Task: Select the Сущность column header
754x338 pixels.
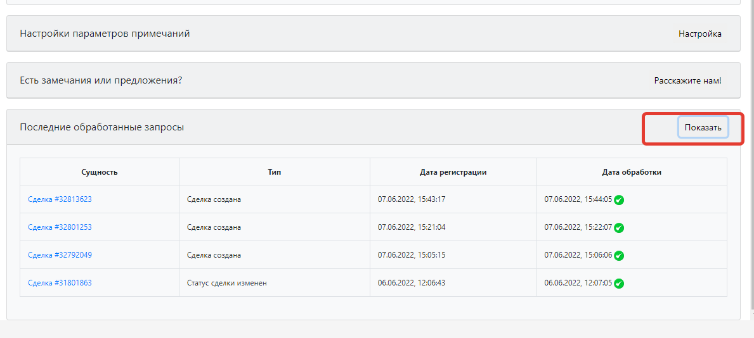Action: (100, 172)
